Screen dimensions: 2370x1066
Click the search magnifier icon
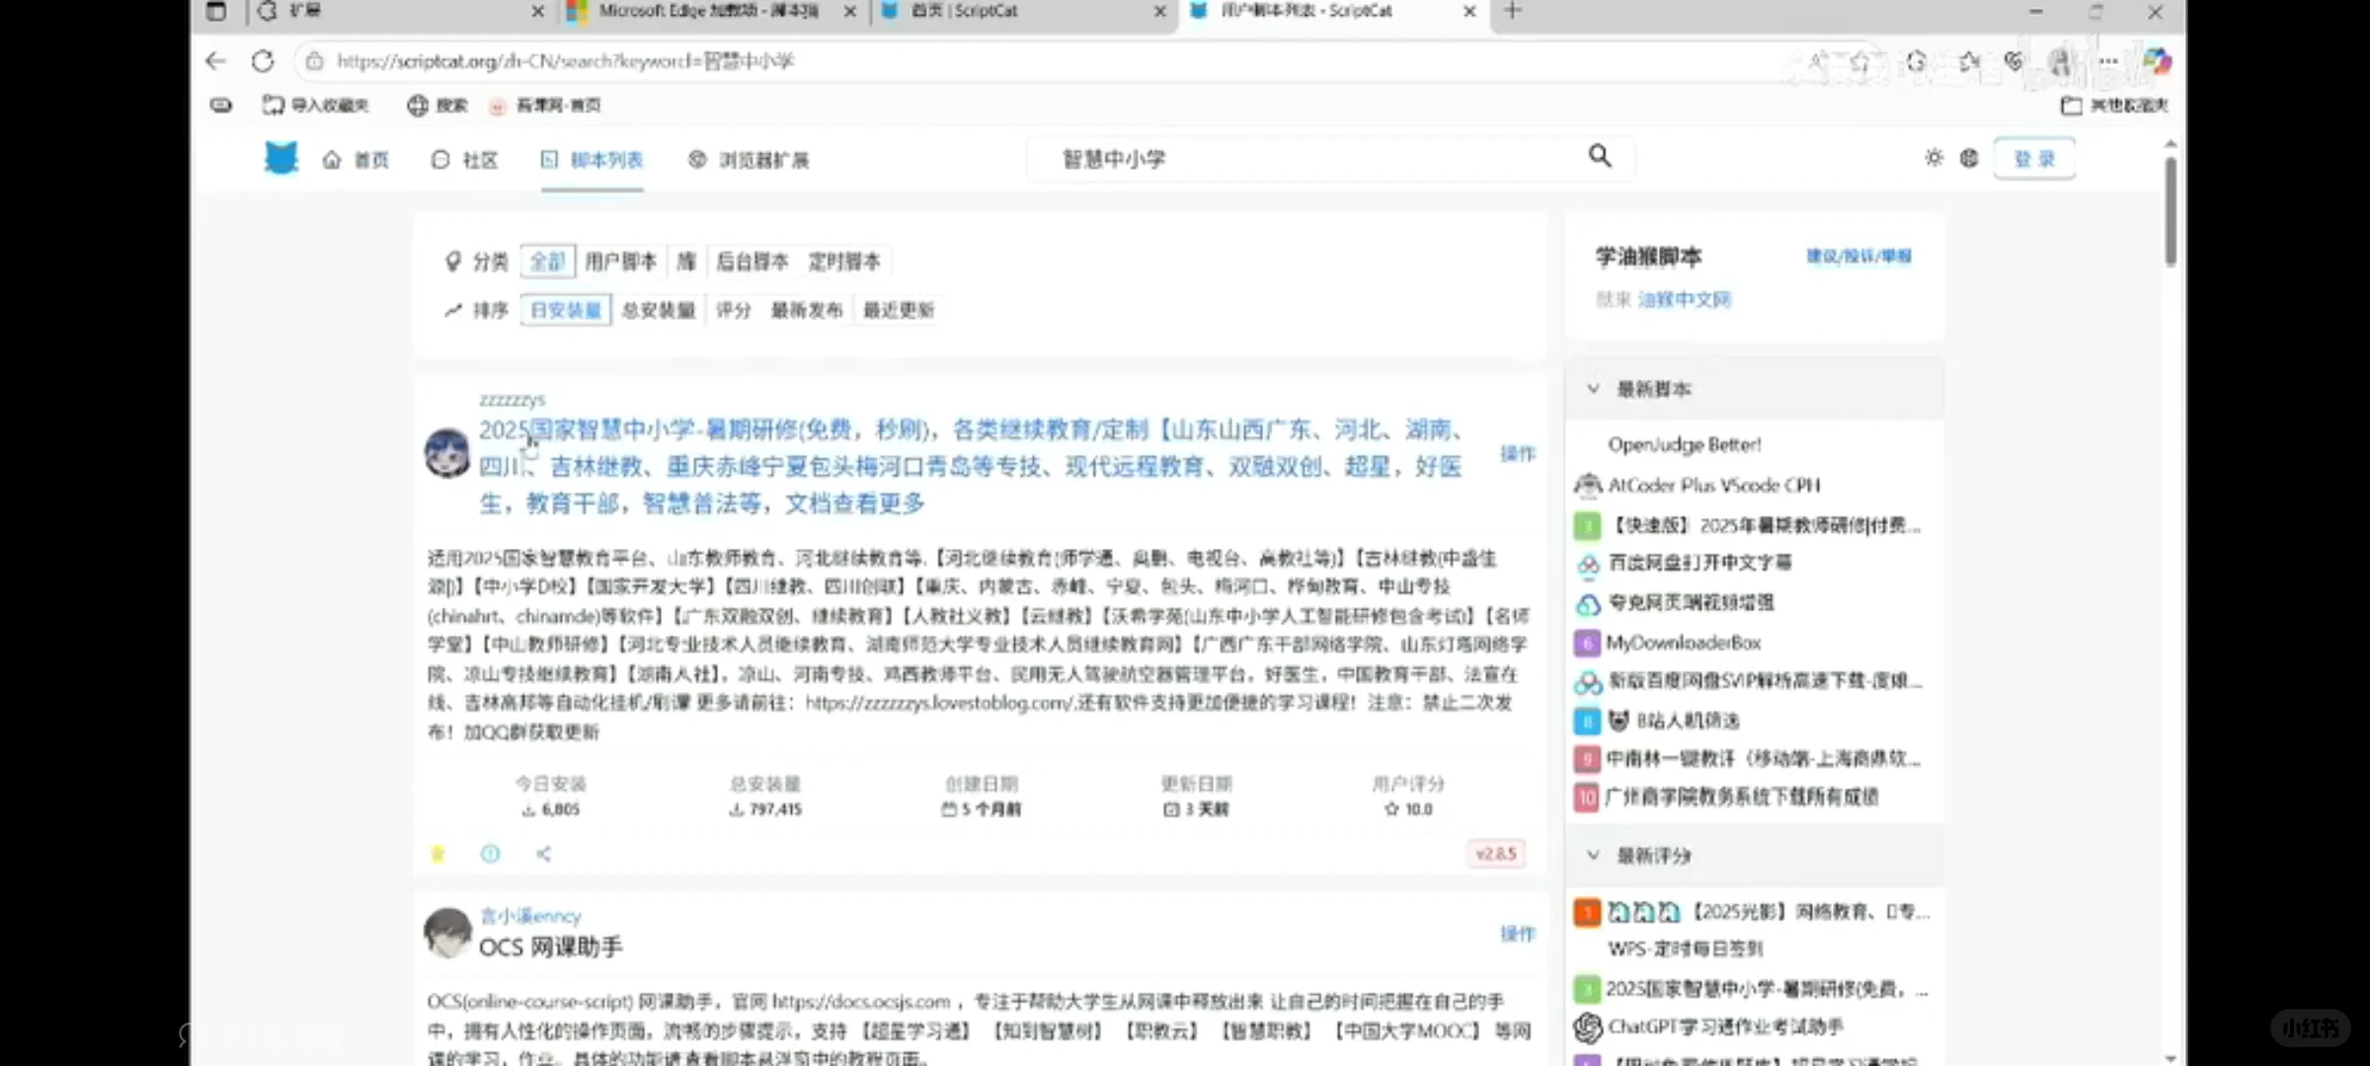[1600, 157]
